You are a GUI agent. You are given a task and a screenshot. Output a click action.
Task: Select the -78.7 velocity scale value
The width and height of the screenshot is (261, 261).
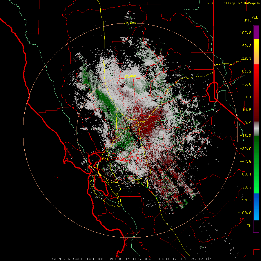[x=246, y=187]
